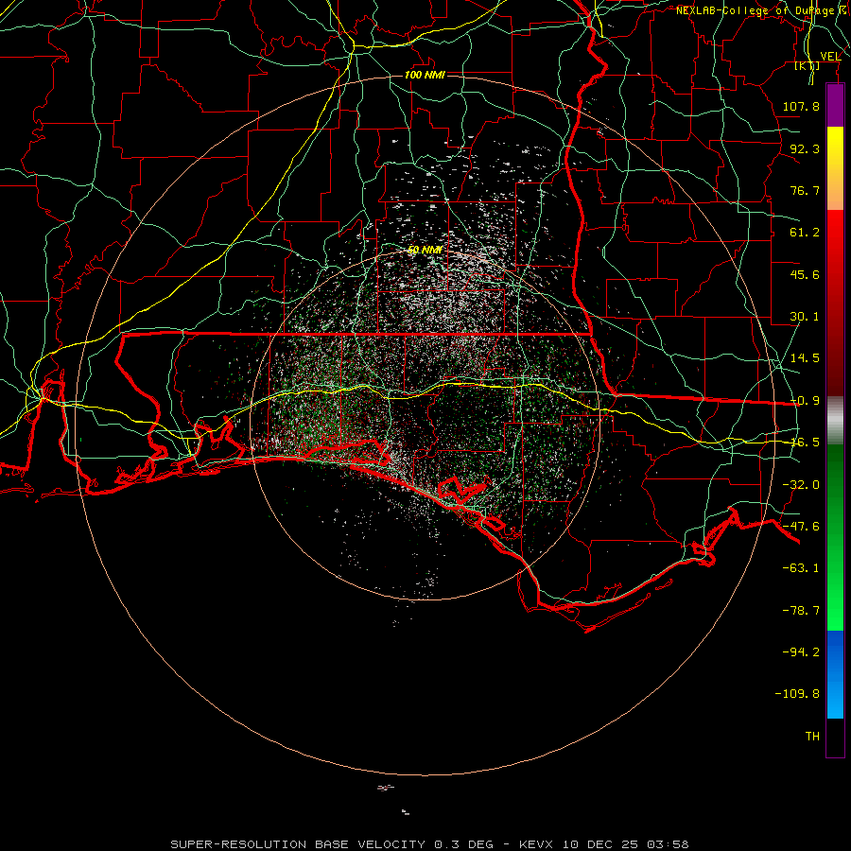
Task: Click the 14.5 value on velocity scale
Action: 805,358
